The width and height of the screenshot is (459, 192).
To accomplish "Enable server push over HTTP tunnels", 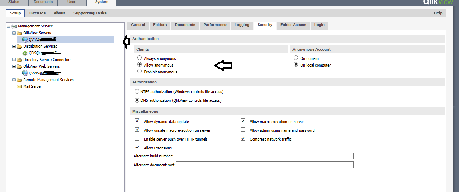I will point(137,138).
